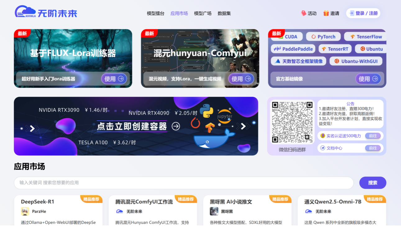
Task: Click NVIDIA RTX3090 ¥1.46/时 price text
Action: coord(73,110)
